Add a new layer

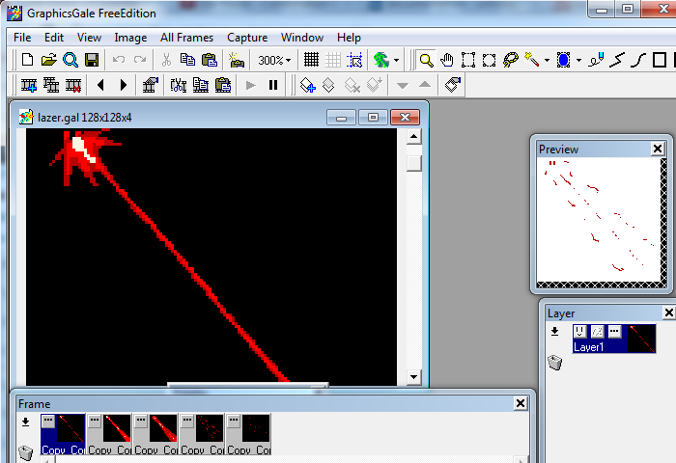pyautogui.click(x=308, y=85)
